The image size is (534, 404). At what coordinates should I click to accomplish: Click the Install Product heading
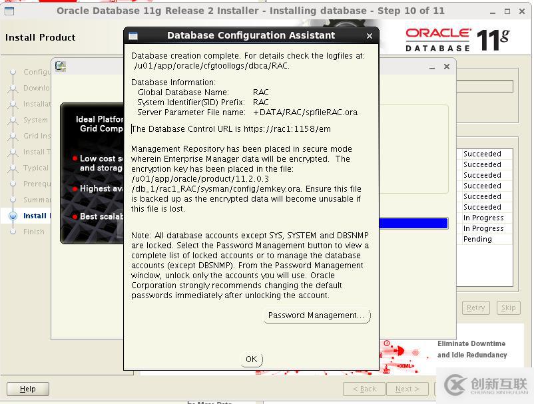[40, 37]
